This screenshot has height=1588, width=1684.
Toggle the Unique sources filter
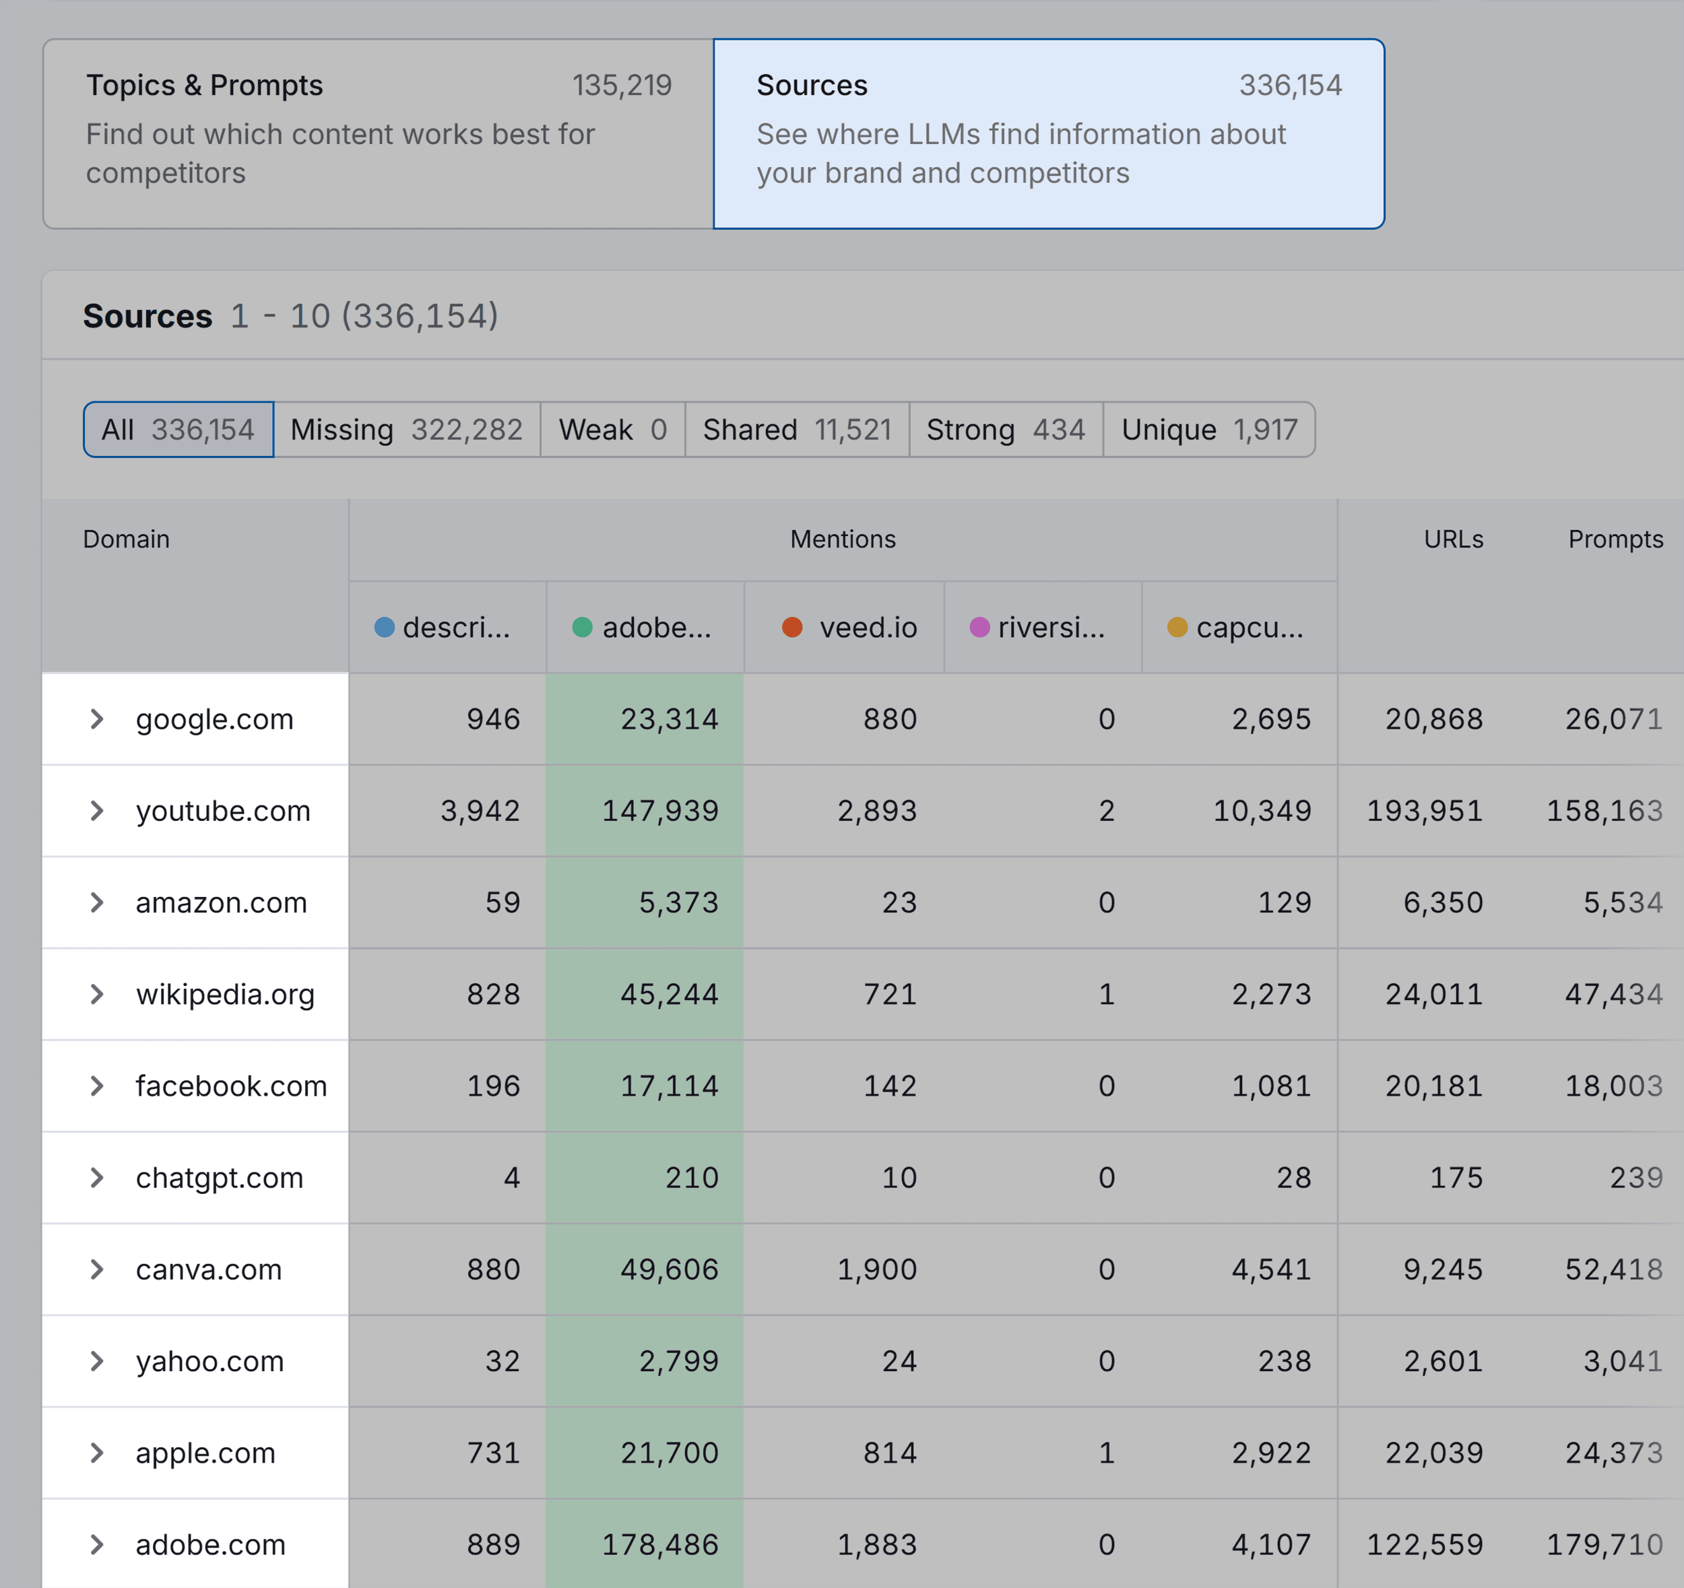click(1210, 430)
